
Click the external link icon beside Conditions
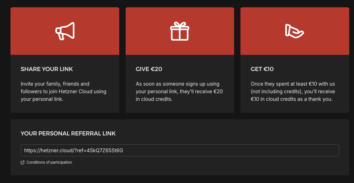pos(23,162)
